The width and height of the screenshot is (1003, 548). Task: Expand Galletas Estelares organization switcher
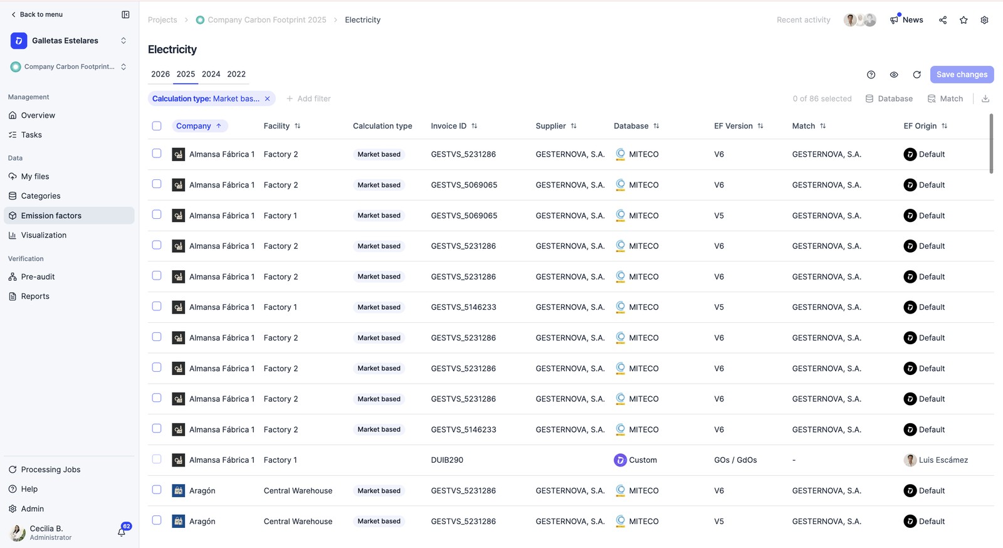(x=123, y=41)
